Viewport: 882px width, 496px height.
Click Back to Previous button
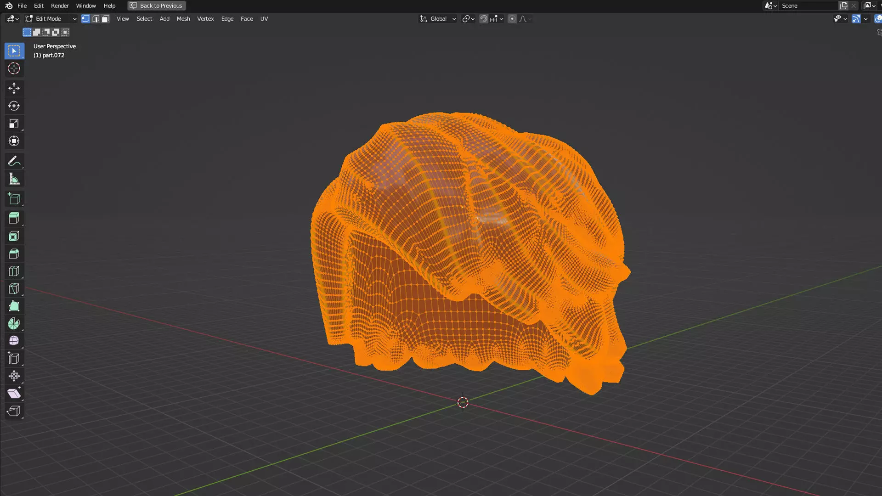tap(157, 6)
